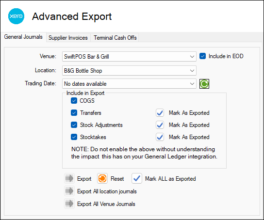Open the Trading Date dropdown arrow
This screenshot has width=264, height=220.
(192, 84)
